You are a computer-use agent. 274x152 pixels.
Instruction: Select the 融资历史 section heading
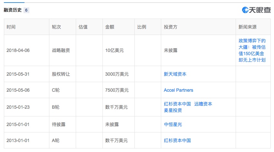(13, 10)
